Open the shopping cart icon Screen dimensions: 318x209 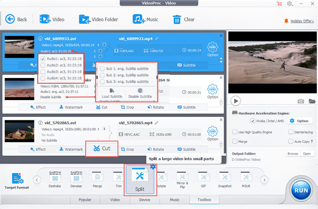[x=279, y=4]
